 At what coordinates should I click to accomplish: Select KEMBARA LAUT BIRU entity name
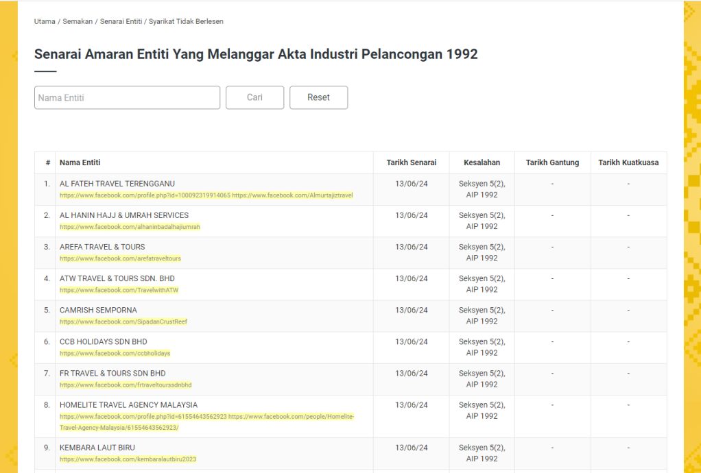[x=97, y=448]
